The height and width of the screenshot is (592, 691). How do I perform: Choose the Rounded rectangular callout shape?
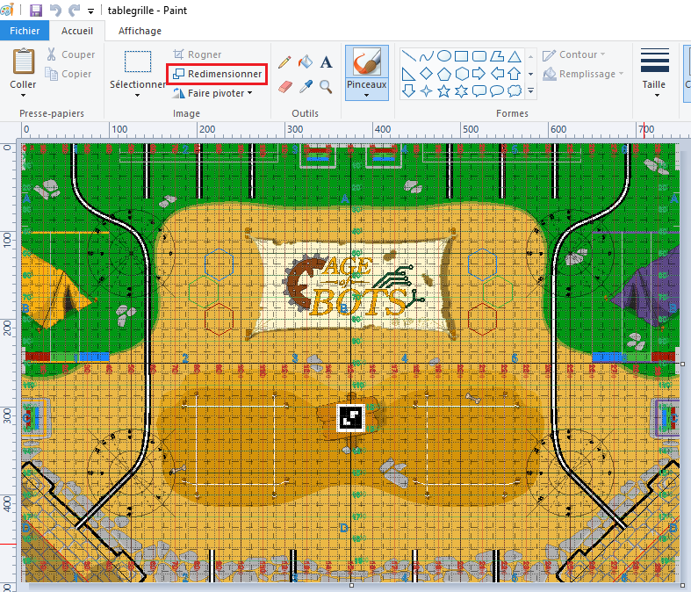coord(479,90)
